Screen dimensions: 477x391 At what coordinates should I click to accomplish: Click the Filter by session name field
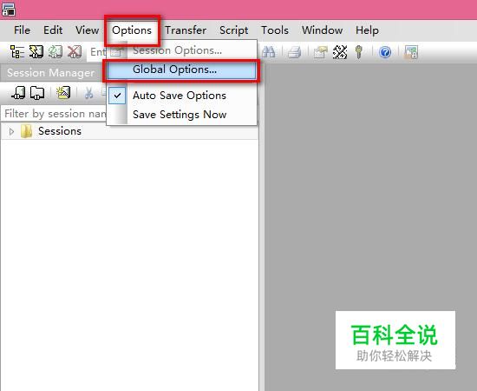[54, 114]
